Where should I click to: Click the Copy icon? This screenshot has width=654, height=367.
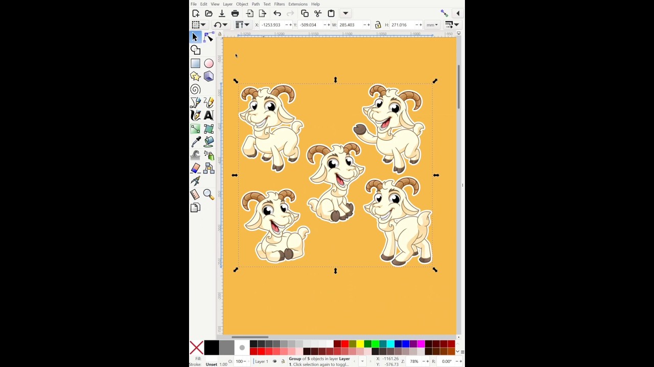305,13
